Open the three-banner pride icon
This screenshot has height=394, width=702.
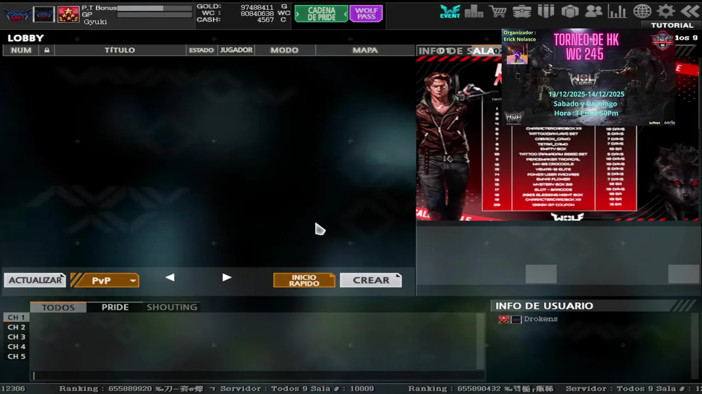pyautogui.click(x=546, y=11)
